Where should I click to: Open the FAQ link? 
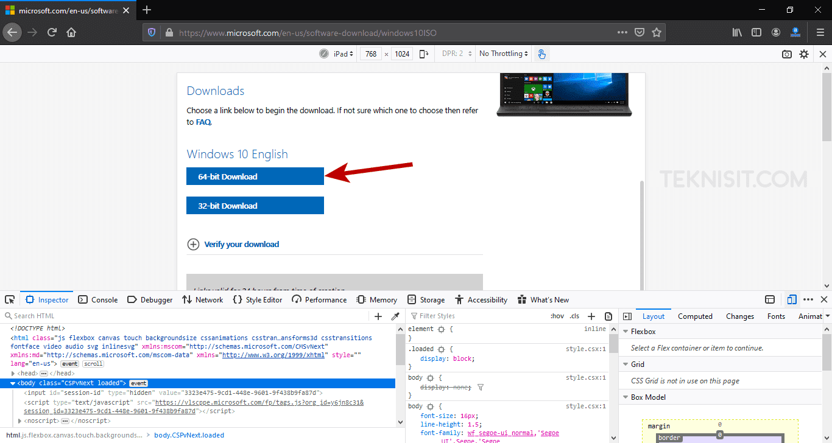click(x=203, y=122)
